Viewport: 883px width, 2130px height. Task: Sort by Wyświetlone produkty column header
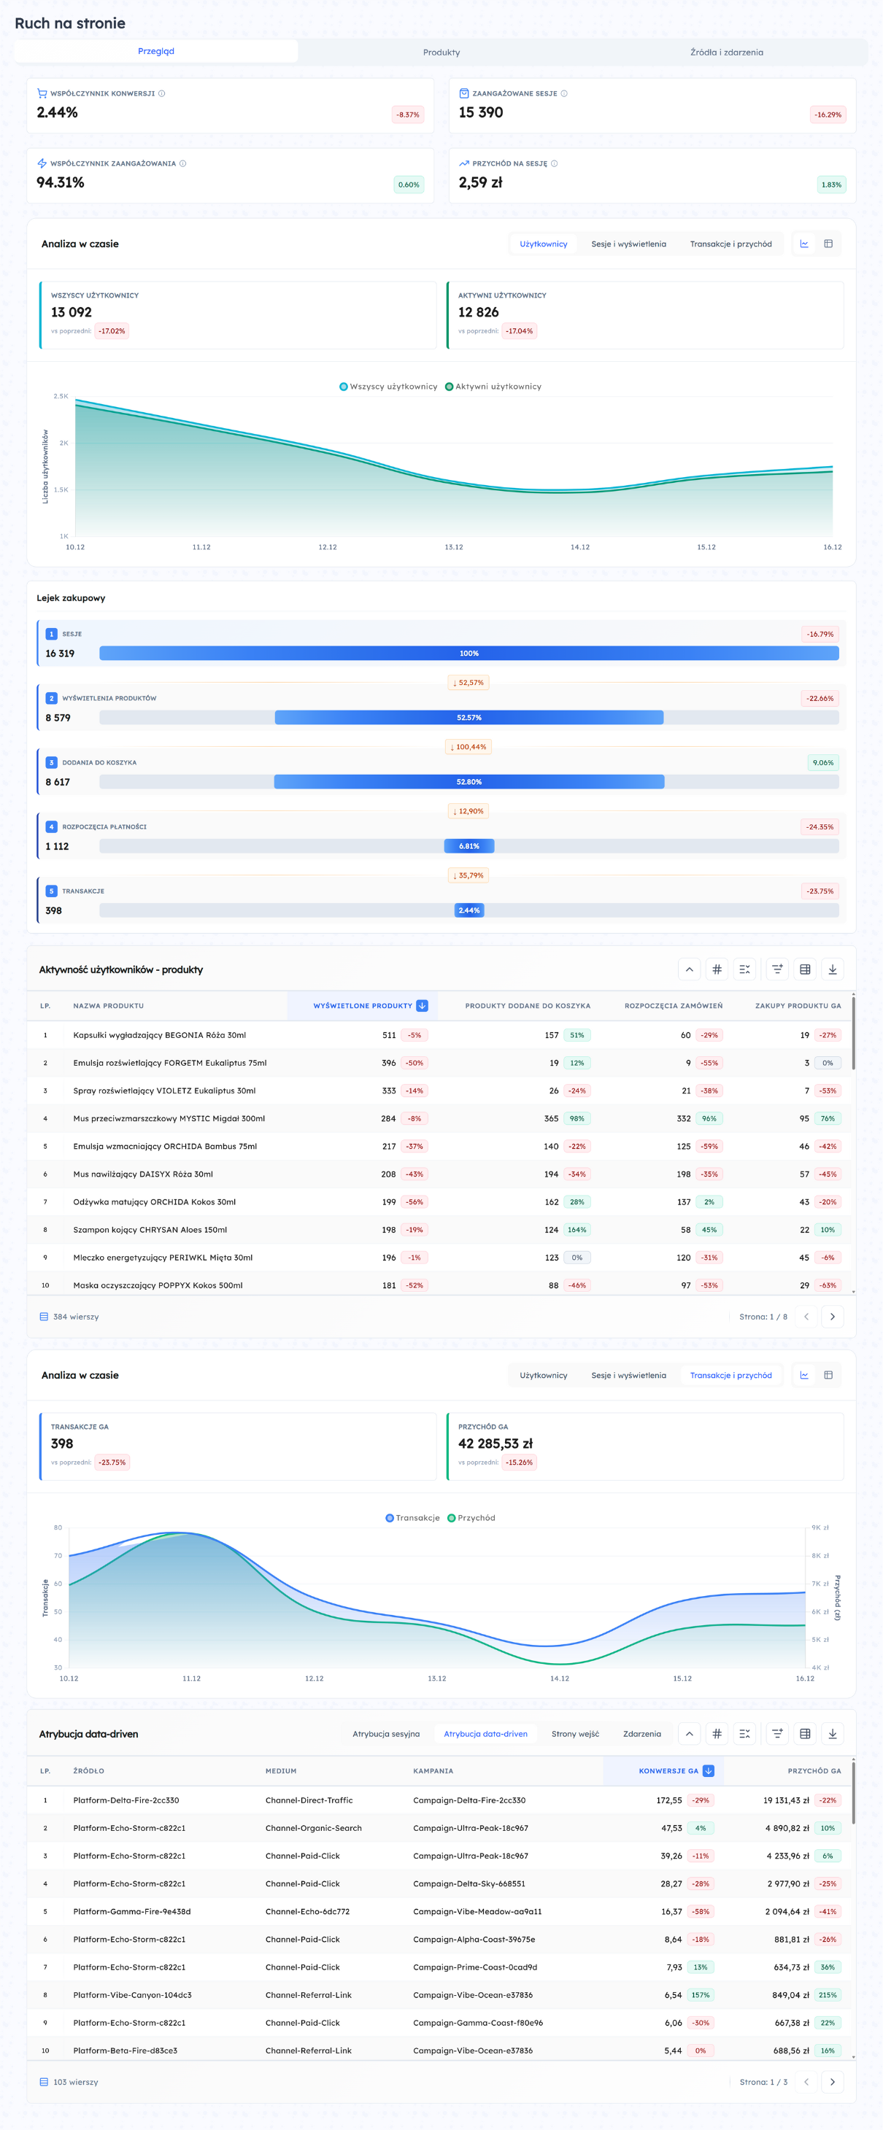tap(363, 1007)
